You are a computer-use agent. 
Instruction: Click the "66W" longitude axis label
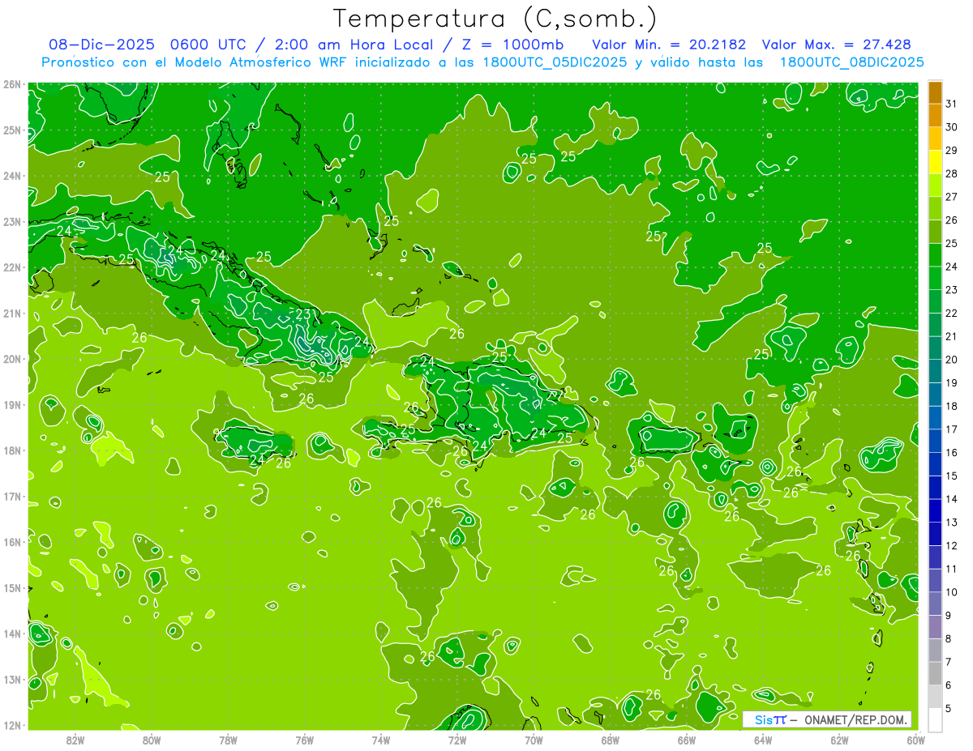pos(686,739)
